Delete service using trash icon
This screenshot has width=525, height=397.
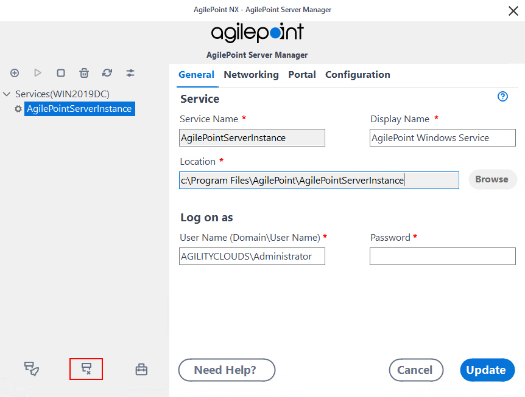pos(84,73)
